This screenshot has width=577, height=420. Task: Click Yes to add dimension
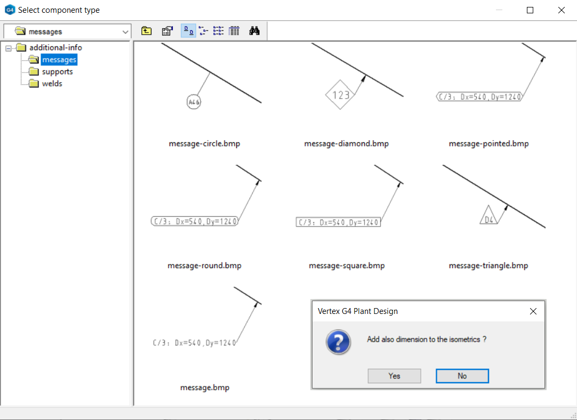coord(394,376)
